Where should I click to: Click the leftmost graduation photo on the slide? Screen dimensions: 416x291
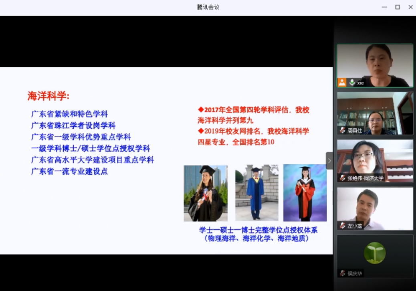(206, 192)
